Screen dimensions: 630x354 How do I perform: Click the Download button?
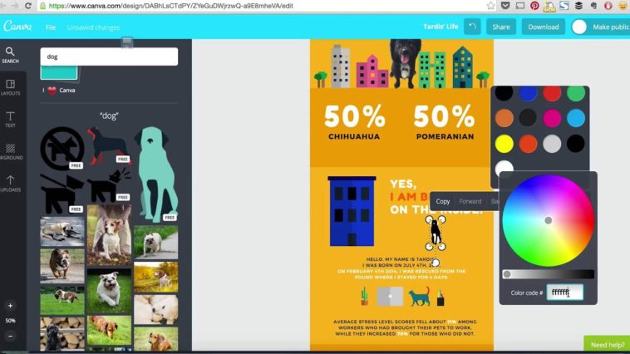tap(543, 27)
